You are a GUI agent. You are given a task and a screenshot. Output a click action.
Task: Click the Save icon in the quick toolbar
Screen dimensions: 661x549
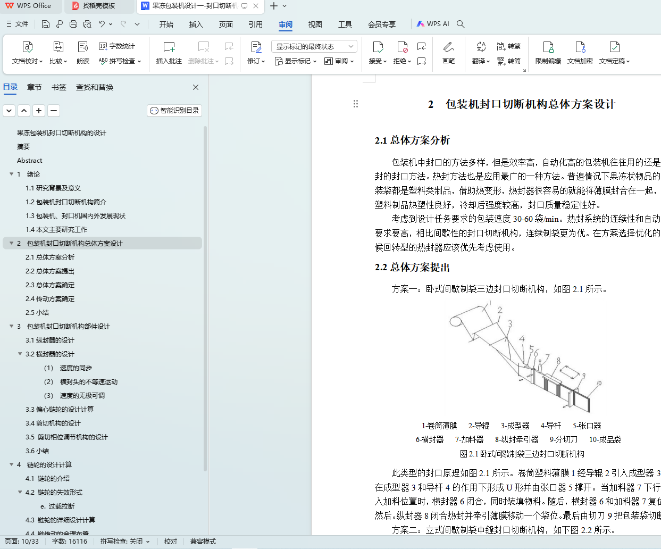coord(46,24)
